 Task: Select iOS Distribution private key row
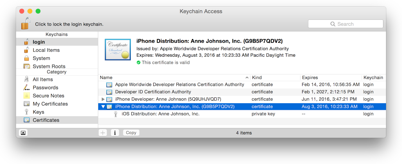coord(242,114)
